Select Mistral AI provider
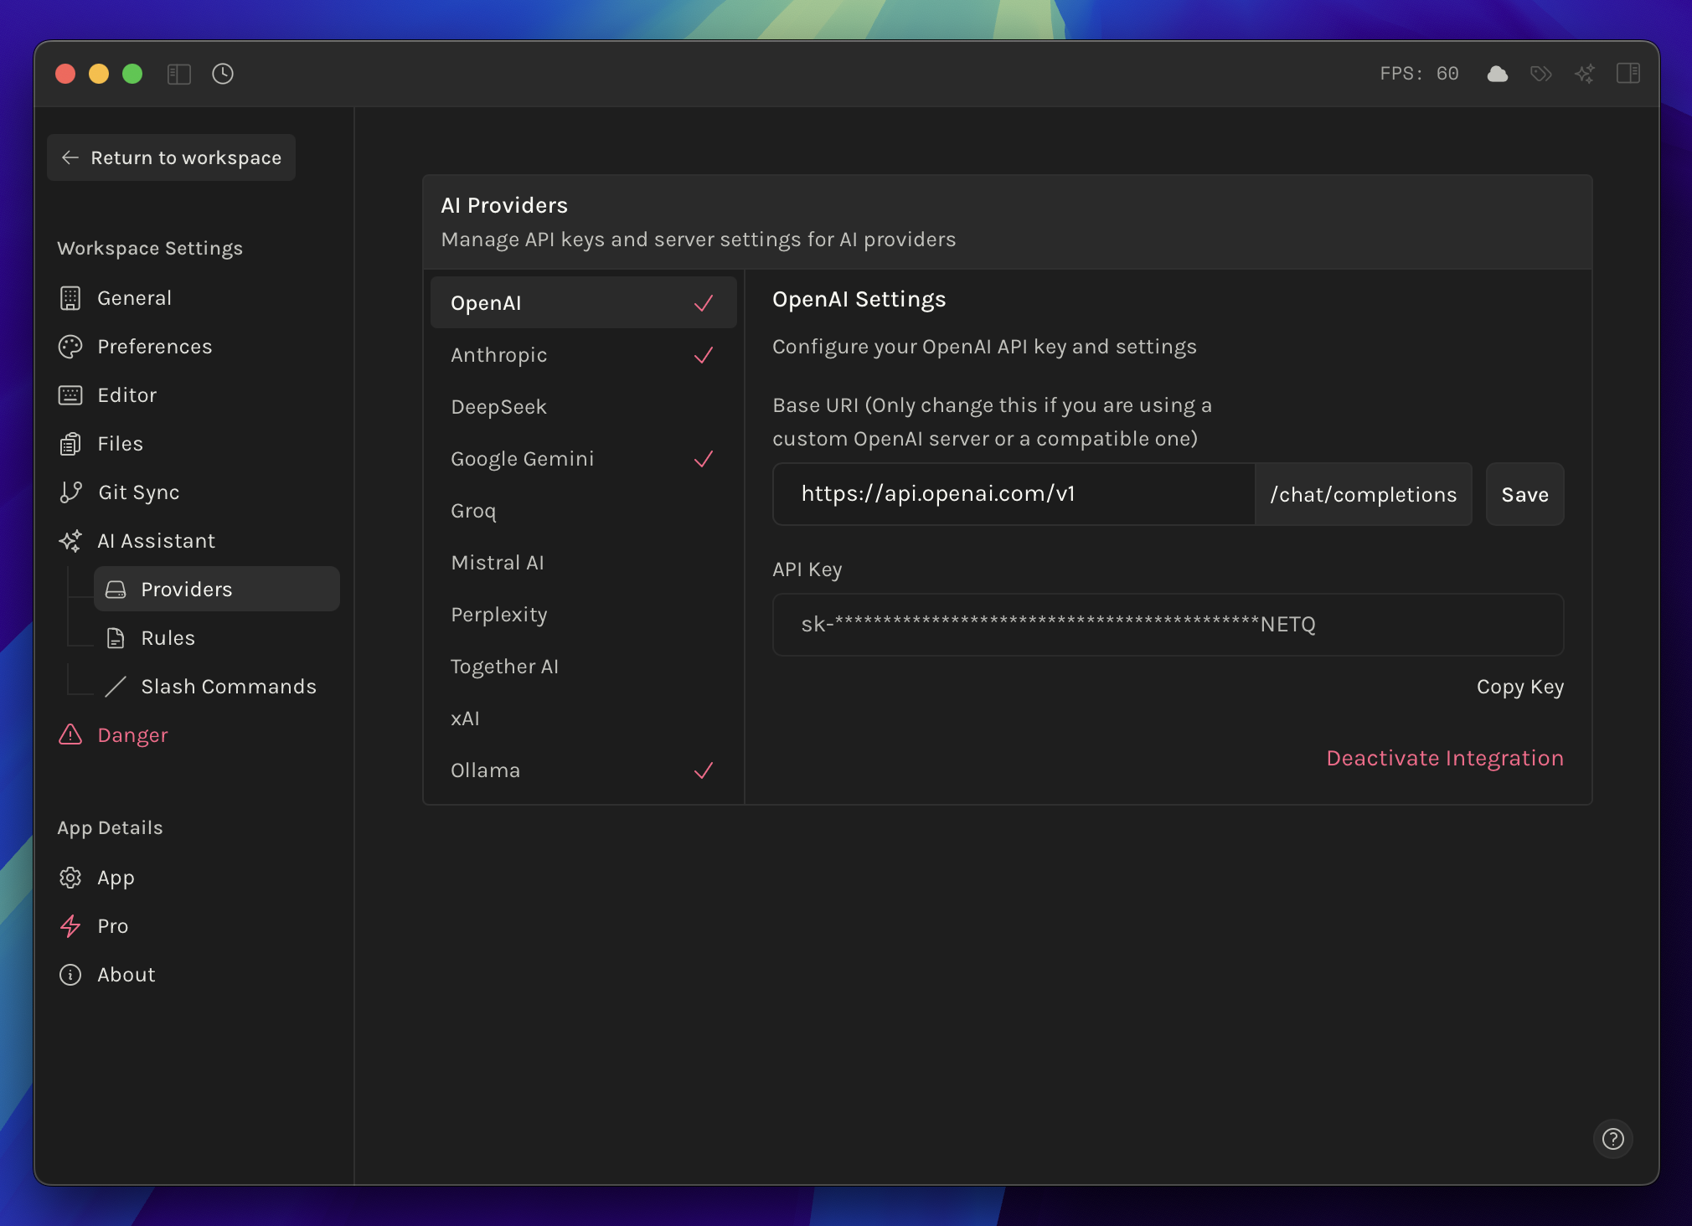Viewport: 1692px width, 1226px height. pyautogui.click(x=584, y=563)
